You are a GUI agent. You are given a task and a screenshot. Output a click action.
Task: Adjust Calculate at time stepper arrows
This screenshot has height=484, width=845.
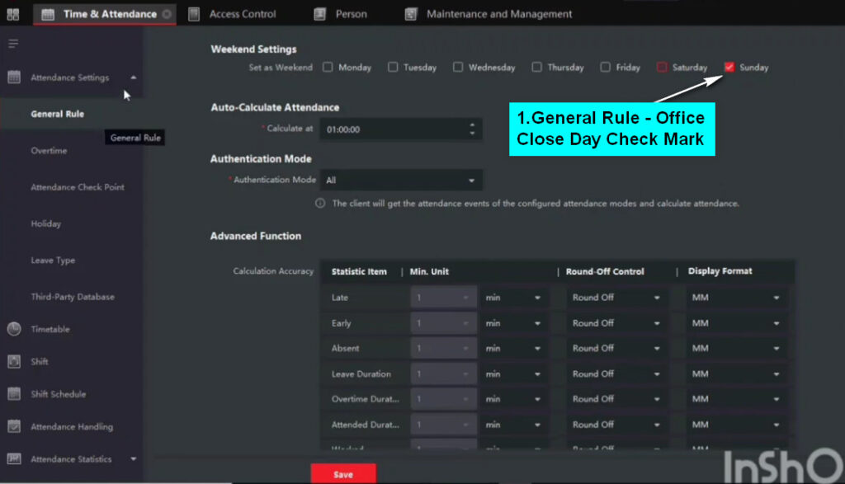coord(472,129)
